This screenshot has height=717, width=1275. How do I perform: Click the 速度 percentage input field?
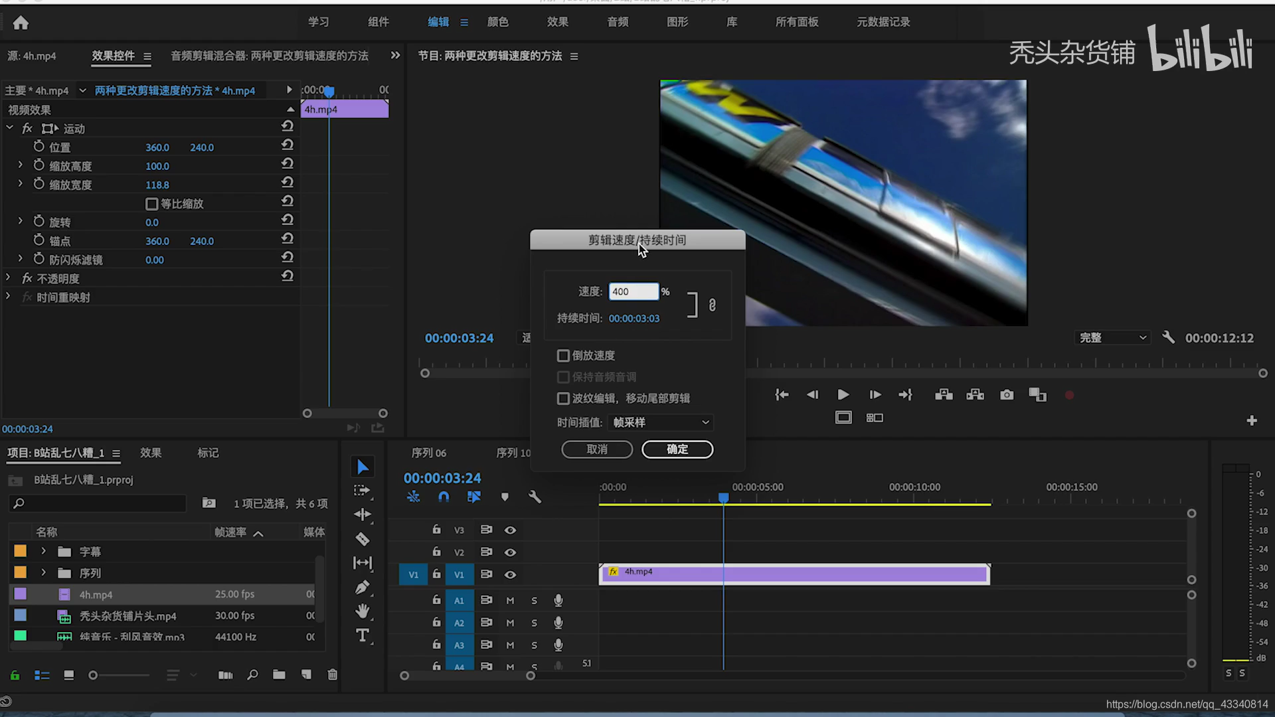(633, 291)
